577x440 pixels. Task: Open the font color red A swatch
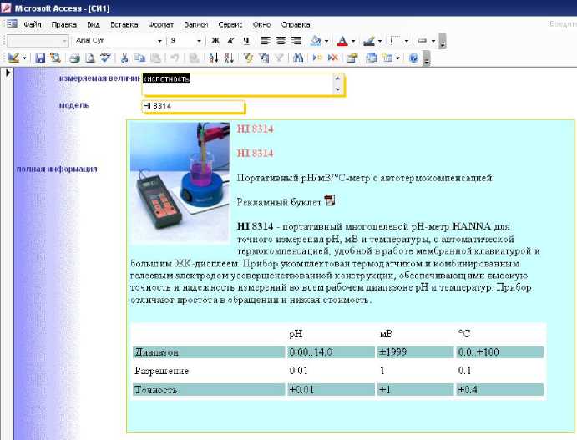(342, 40)
